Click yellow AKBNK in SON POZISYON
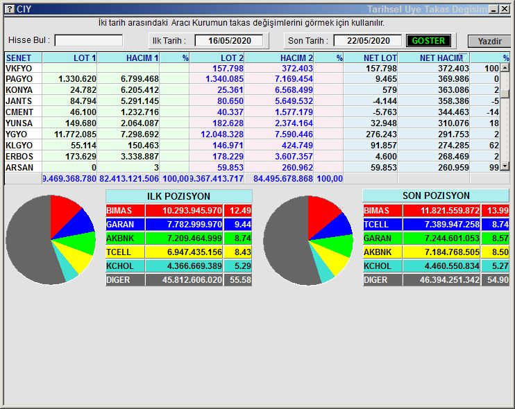Image resolution: width=515 pixels, height=409 pixels. 382,252
